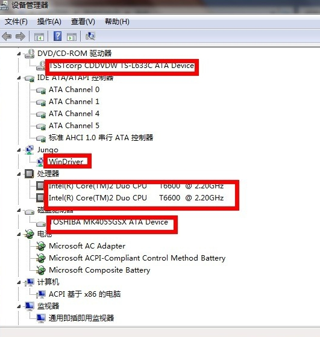The height and width of the screenshot is (337, 320).
Task: Collapse the IDE ATA/ATAPI controllers category
Action: 19,78
